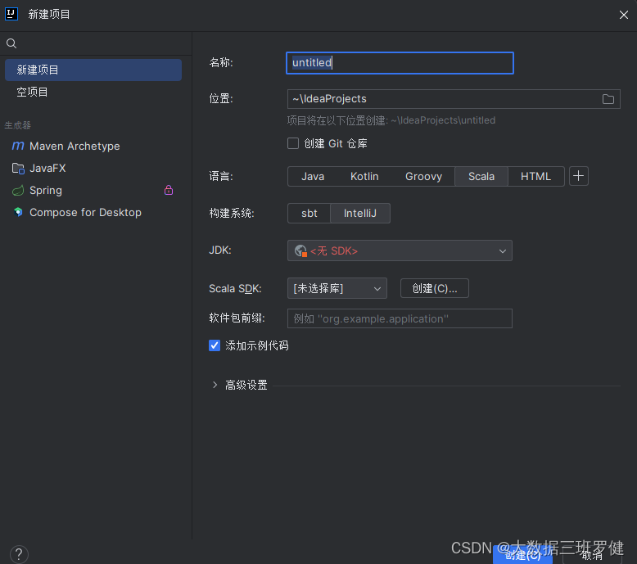Uncheck the 添加示例代码 checkbox
Viewport: 637px width, 564px height.
pos(215,345)
